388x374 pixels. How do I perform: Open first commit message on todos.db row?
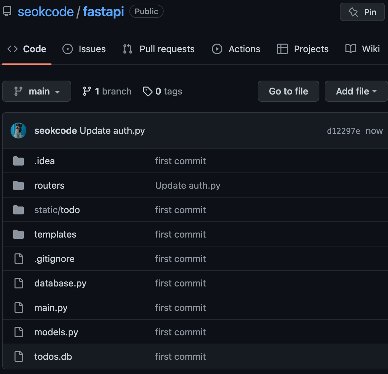[180, 356]
